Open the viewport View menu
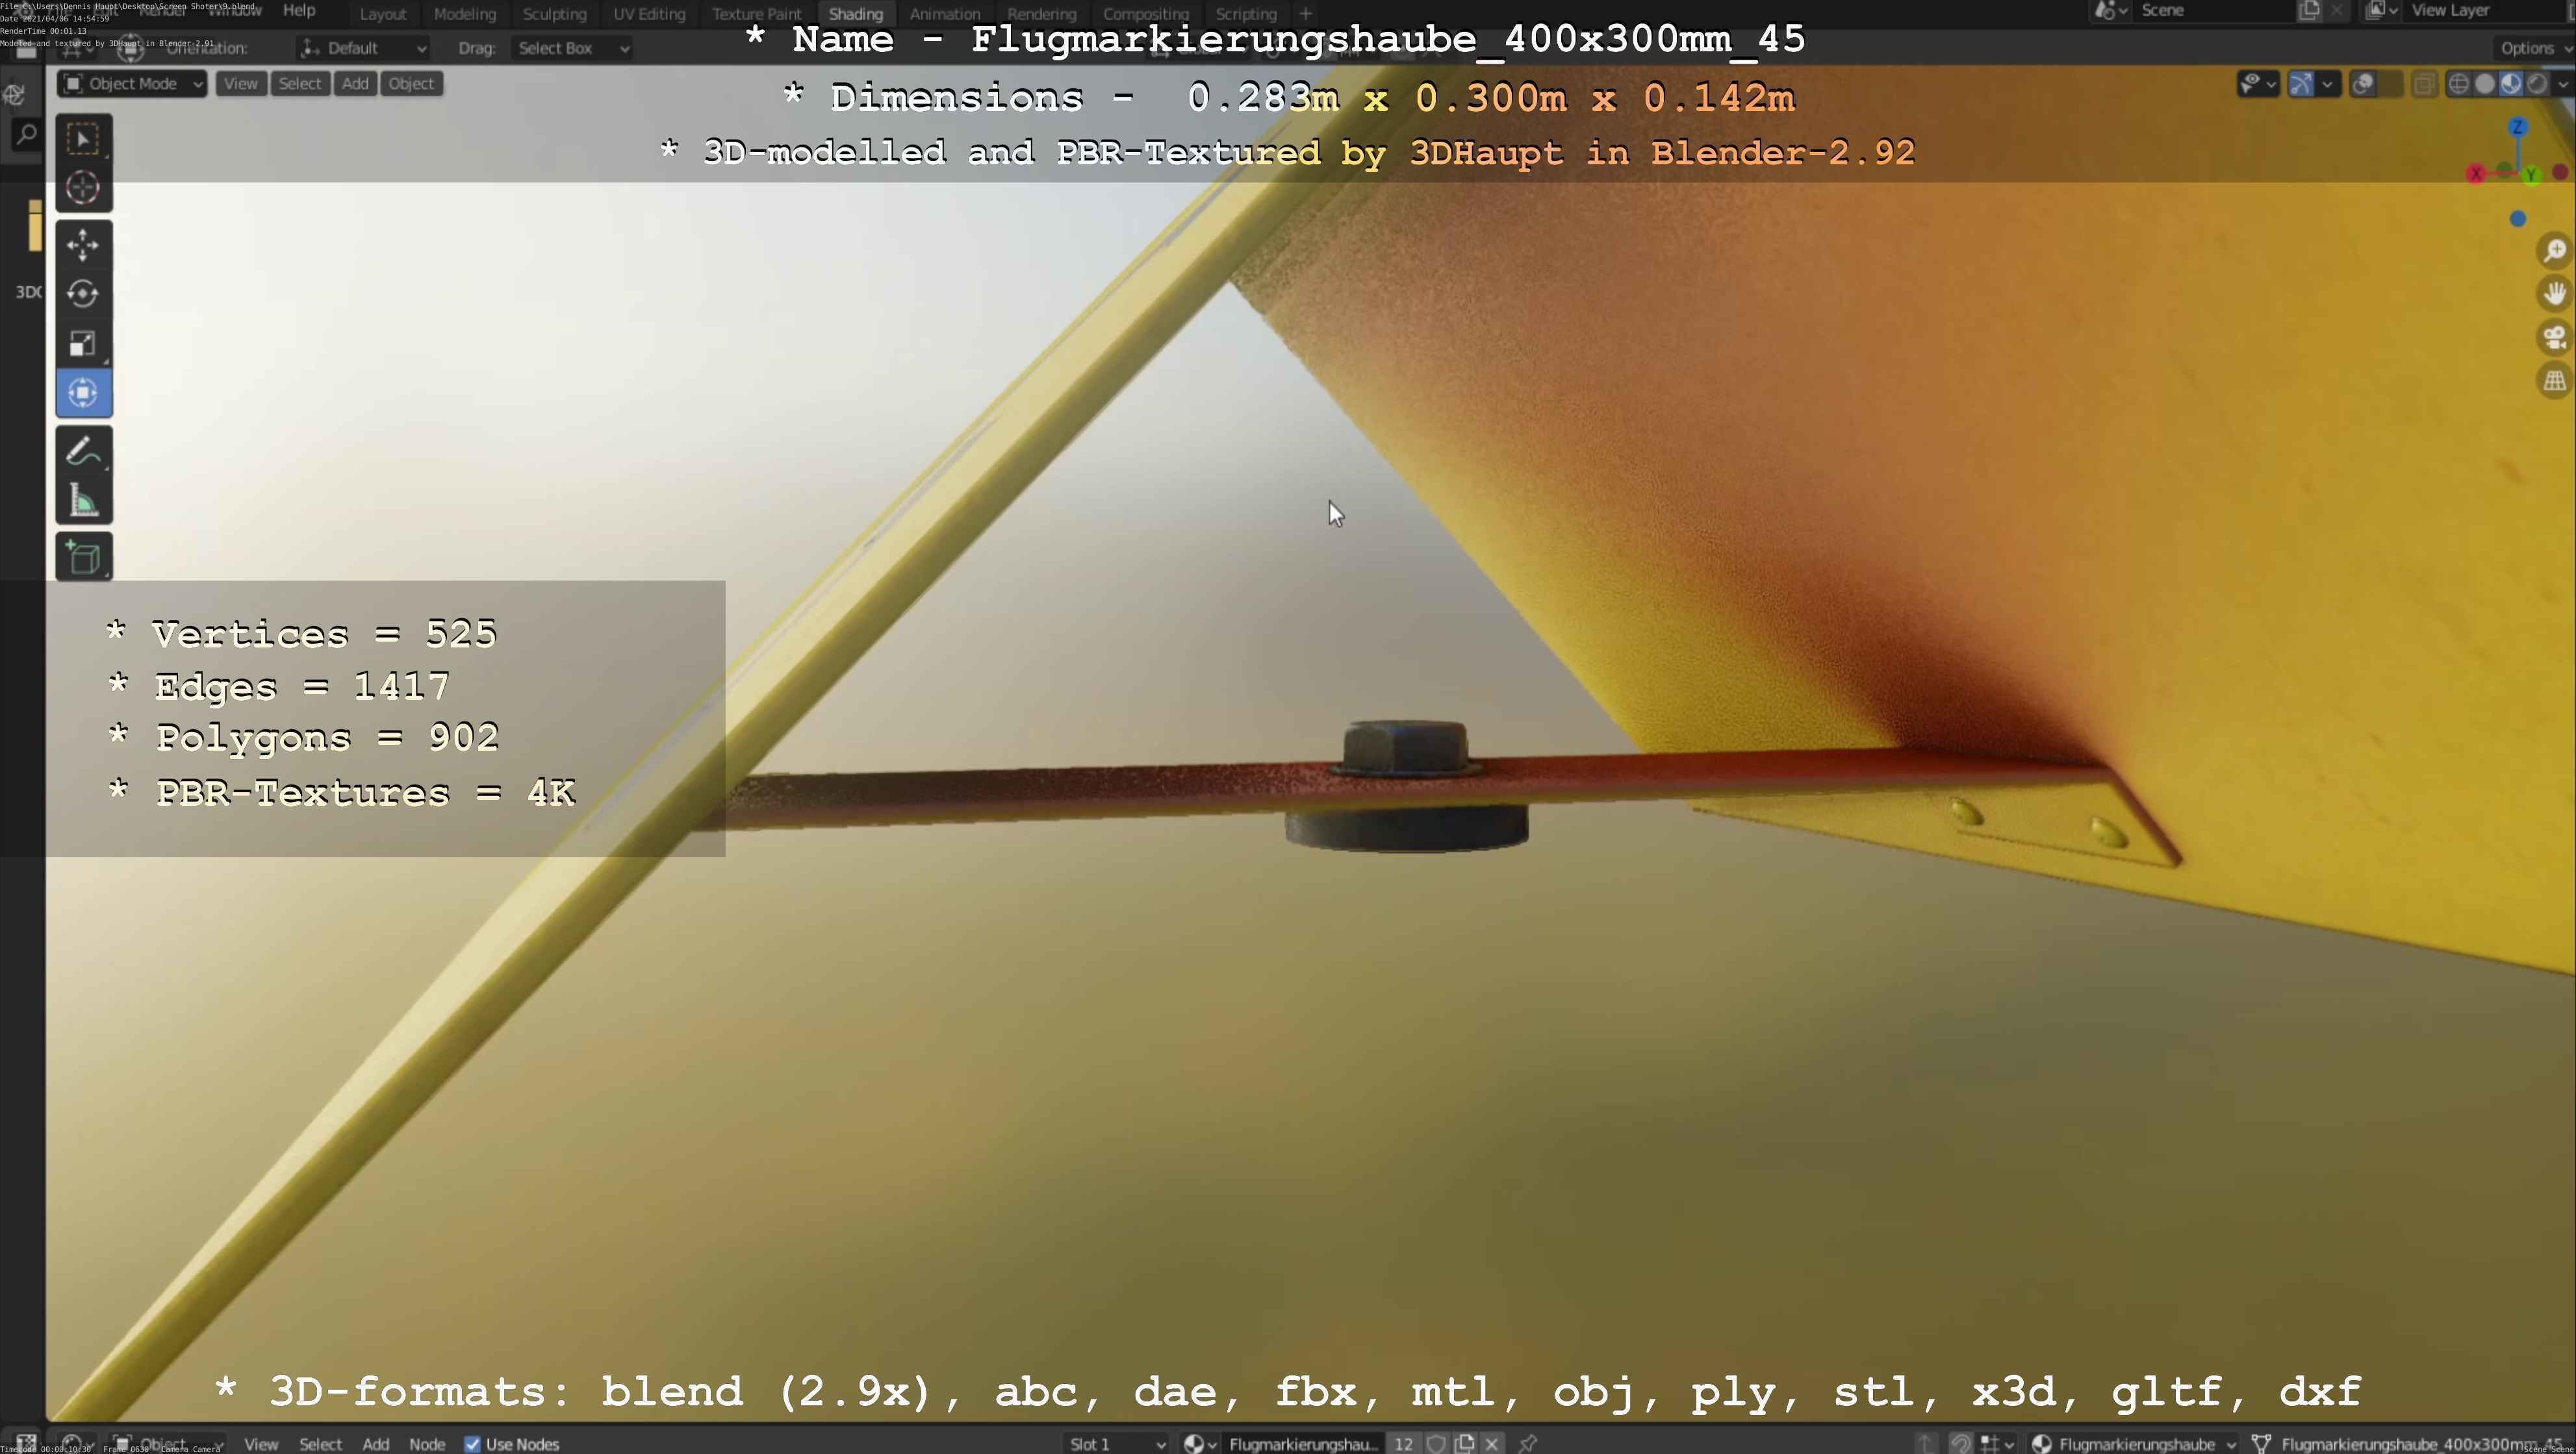 [x=240, y=84]
